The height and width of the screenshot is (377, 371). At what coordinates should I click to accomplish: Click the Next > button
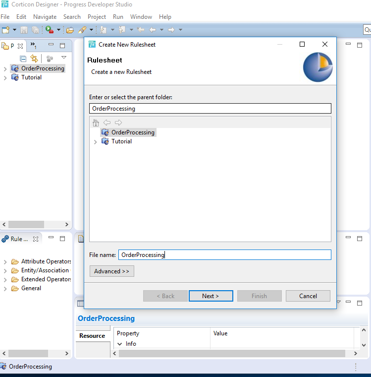tap(211, 296)
